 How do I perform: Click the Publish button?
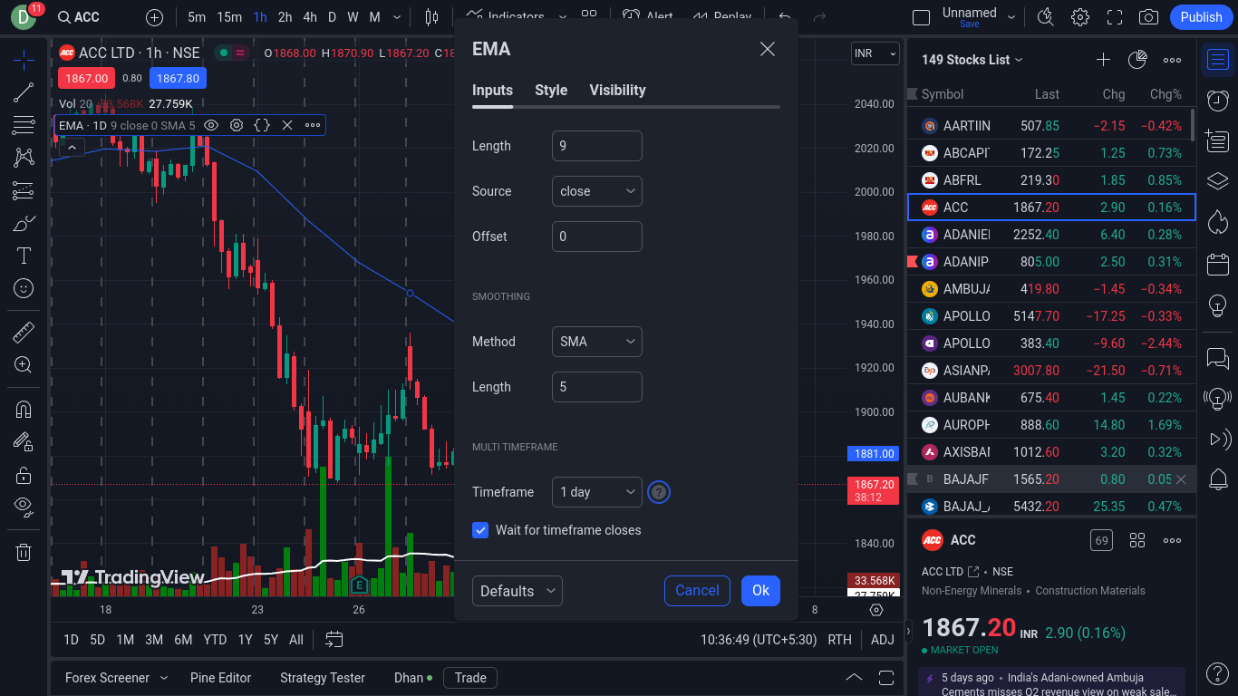point(1201,17)
